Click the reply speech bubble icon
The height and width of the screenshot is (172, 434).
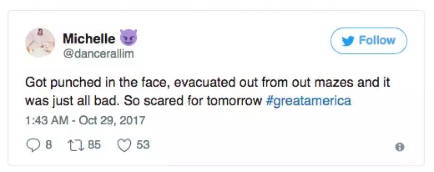click(x=33, y=146)
